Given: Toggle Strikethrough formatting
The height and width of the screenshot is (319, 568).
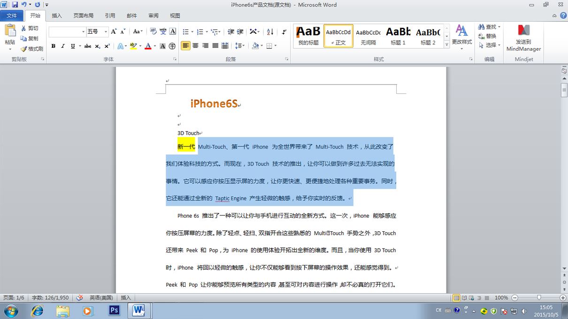Looking at the screenshot, I should (88, 46).
